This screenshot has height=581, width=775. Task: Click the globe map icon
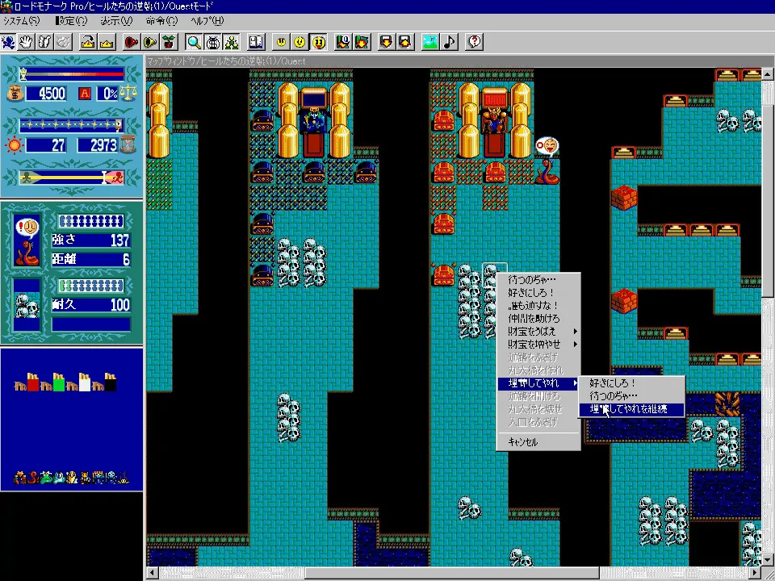pyautogui.click(x=213, y=41)
